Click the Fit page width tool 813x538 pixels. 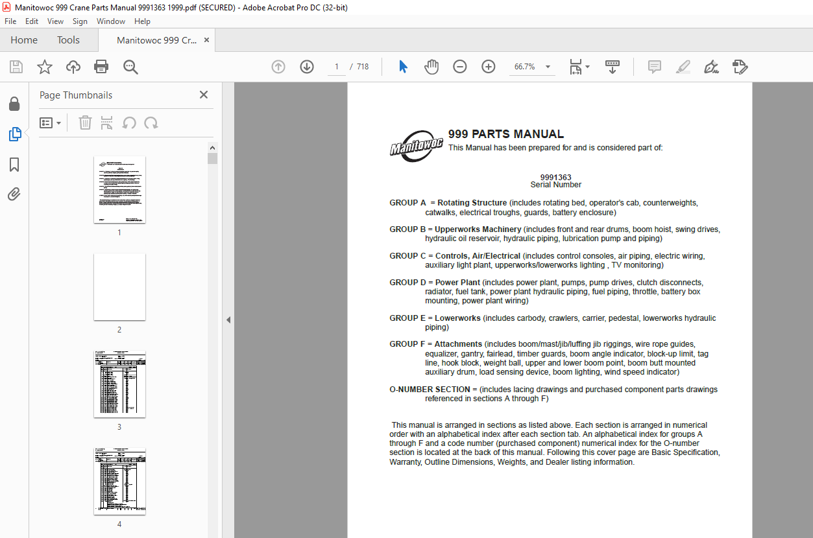coord(576,67)
